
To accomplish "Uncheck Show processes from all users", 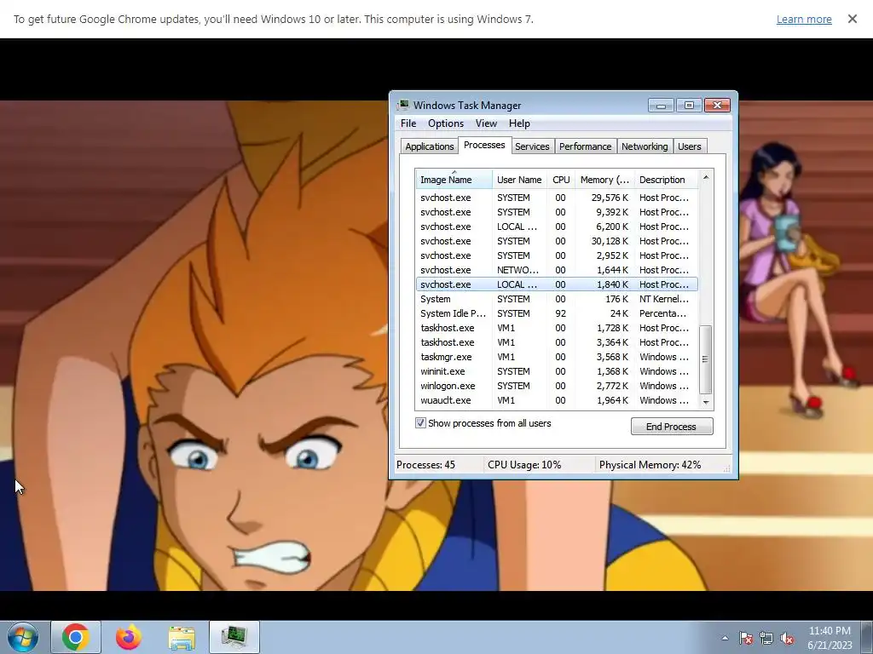I will click(420, 423).
